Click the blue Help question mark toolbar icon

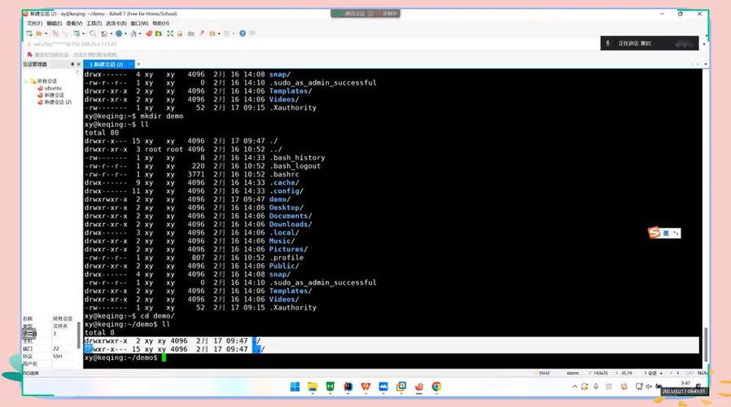243,33
